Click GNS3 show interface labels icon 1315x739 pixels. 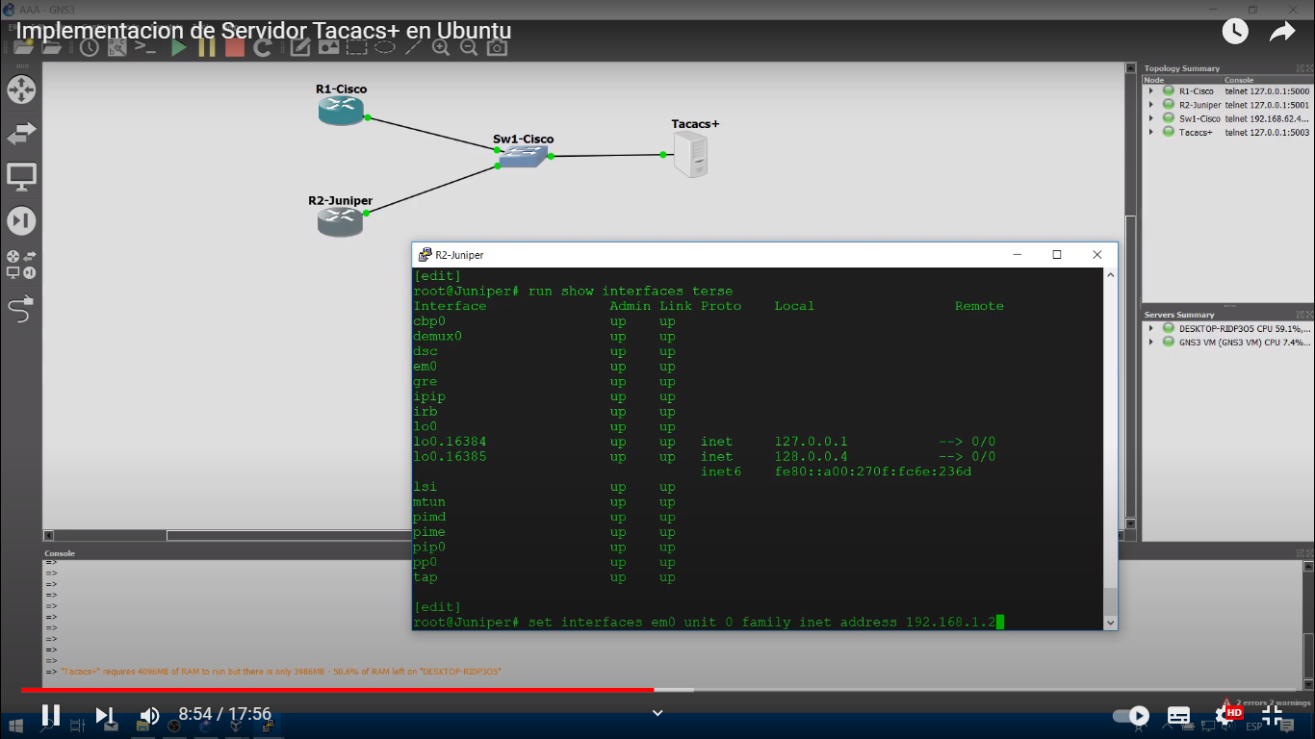[116, 46]
